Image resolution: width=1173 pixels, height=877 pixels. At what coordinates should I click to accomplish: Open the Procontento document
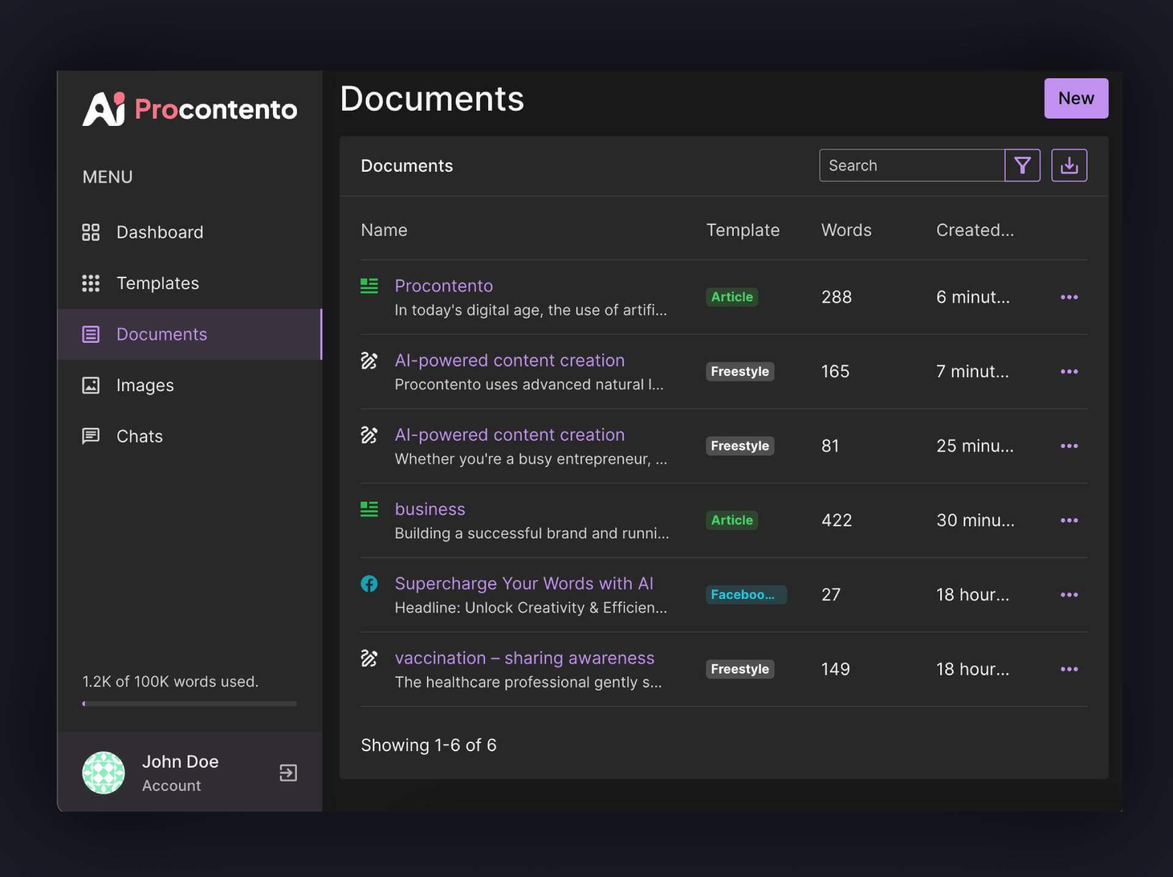[444, 286]
